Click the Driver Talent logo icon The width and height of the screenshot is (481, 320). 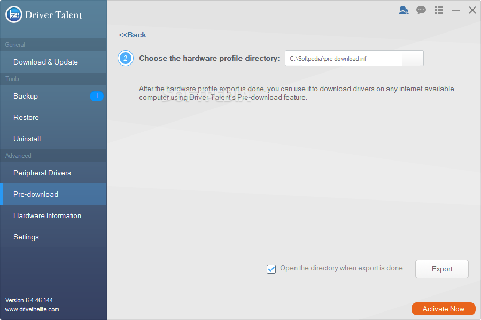click(14, 14)
